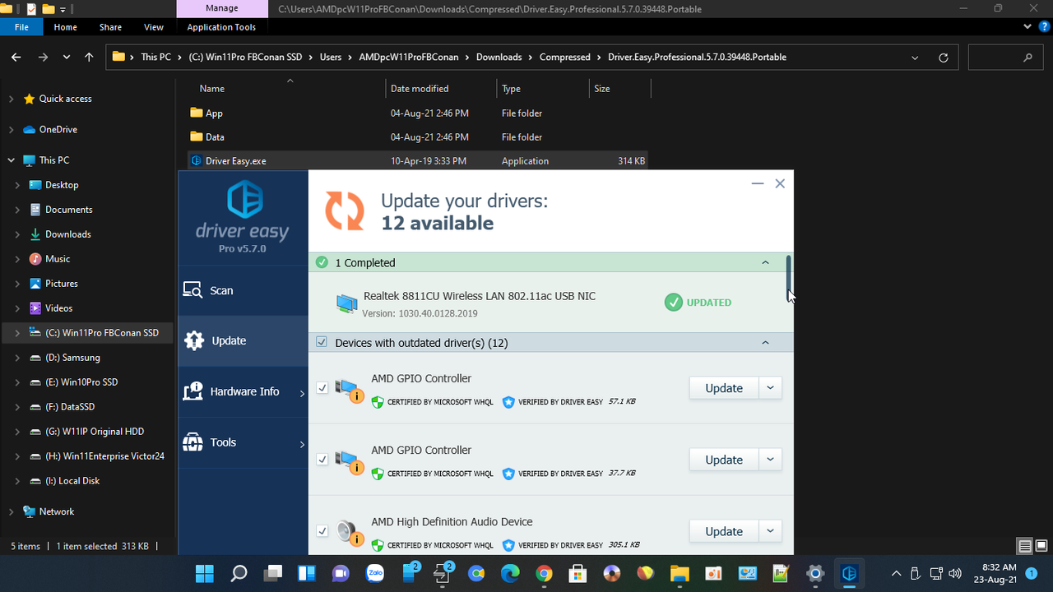Image resolution: width=1053 pixels, height=592 pixels.
Task: Open Hardware Info in Driver Easy sidebar
Action: (x=243, y=391)
